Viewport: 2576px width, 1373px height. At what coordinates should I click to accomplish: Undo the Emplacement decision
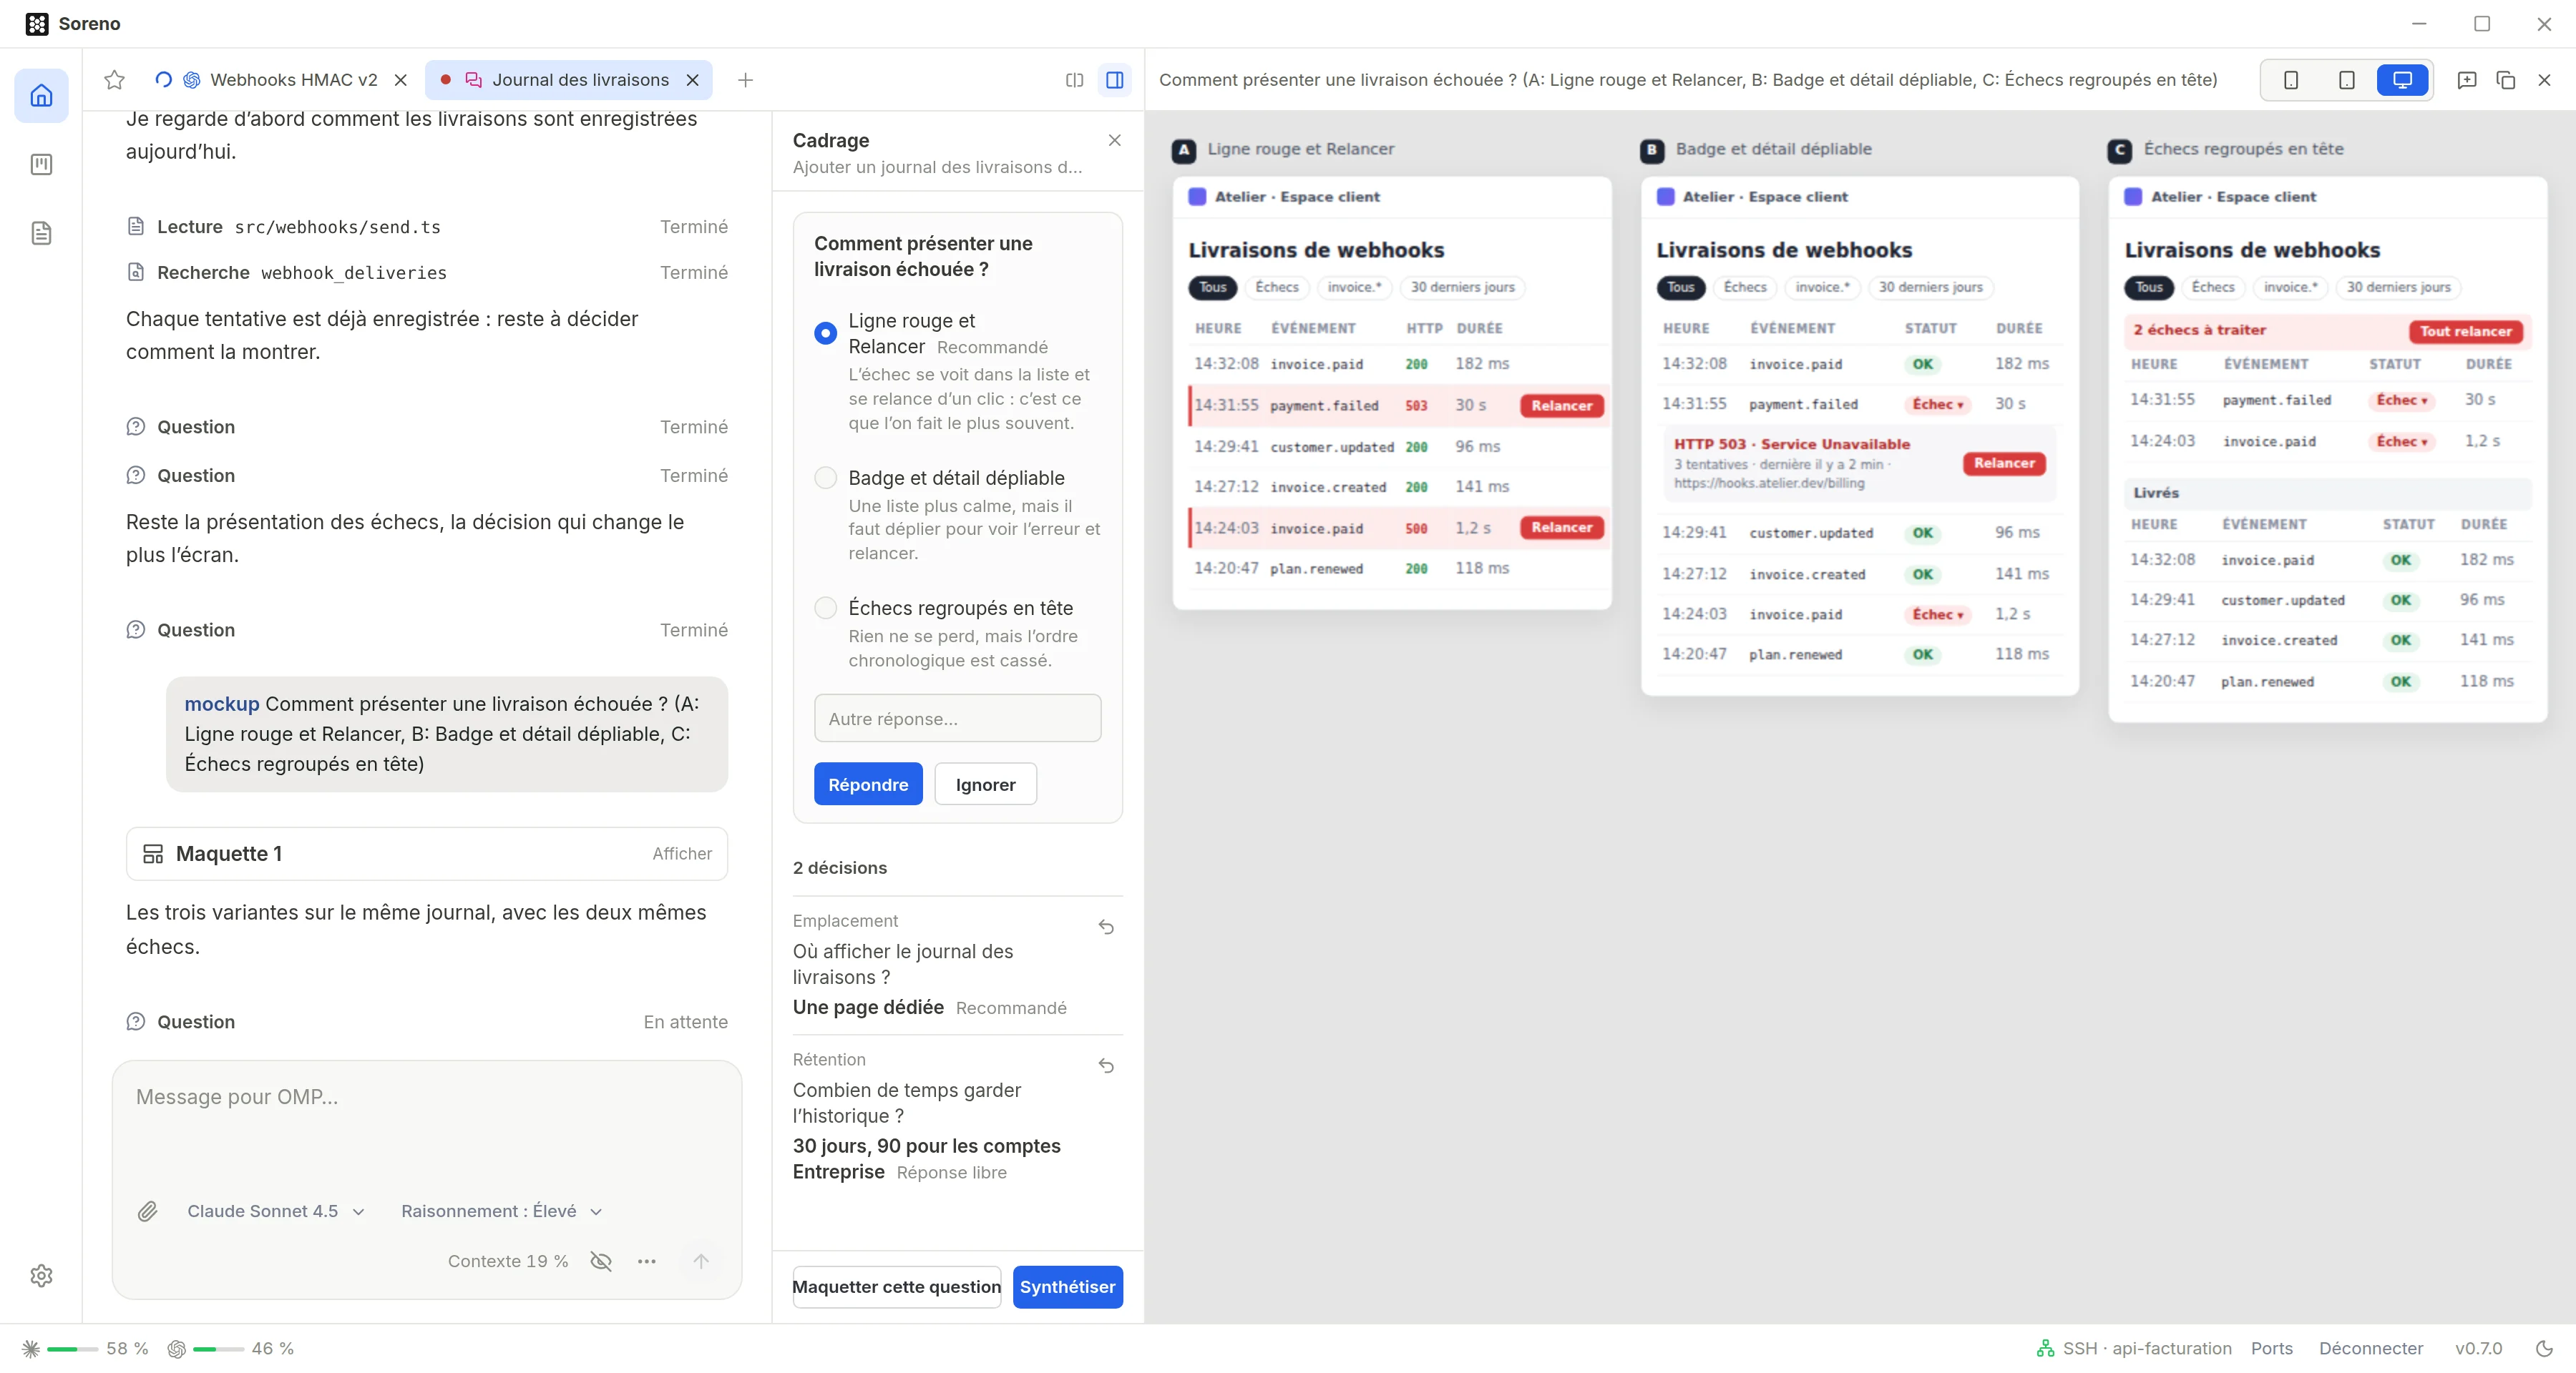coord(1106,927)
